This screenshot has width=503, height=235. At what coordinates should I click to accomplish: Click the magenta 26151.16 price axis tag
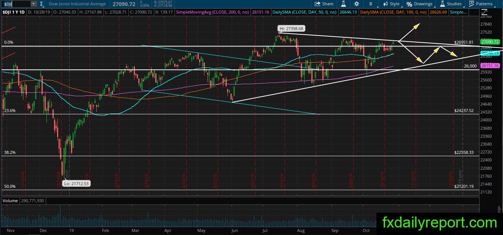490,66
